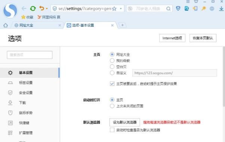Click the skin shirt icon in title bar
The image size is (225, 142).
click(196, 1)
